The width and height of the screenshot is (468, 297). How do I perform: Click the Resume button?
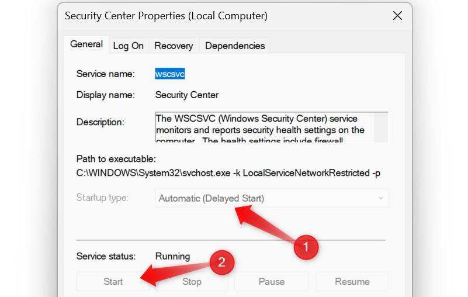(x=352, y=282)
